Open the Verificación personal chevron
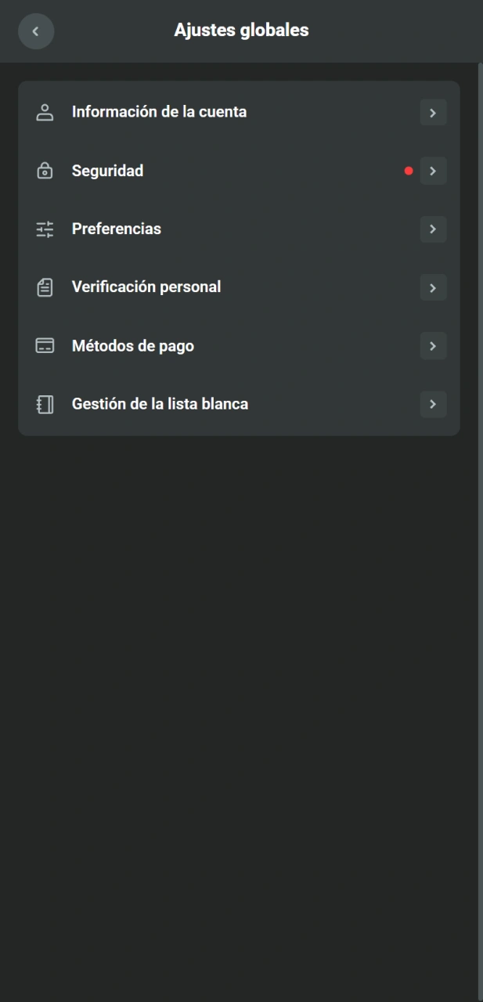Image resolution: width=483 pixels, height=1002 pixels. pyautogui.click(x=433, y=287)
